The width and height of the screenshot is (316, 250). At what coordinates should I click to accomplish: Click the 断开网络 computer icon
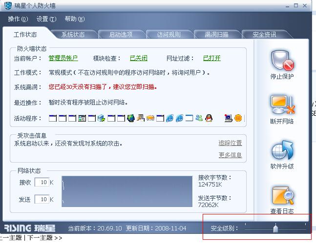coord(282,105)
